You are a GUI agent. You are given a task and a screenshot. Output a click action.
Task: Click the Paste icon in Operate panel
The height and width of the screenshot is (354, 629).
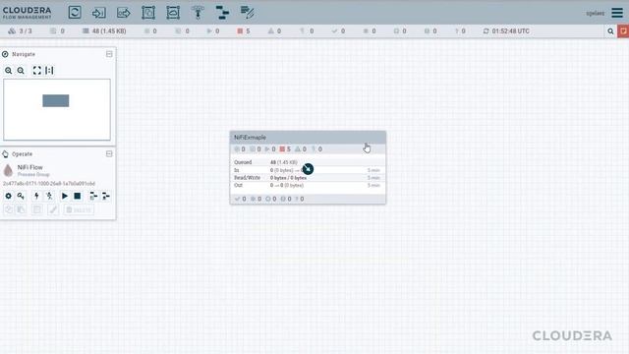coord(21,209)
